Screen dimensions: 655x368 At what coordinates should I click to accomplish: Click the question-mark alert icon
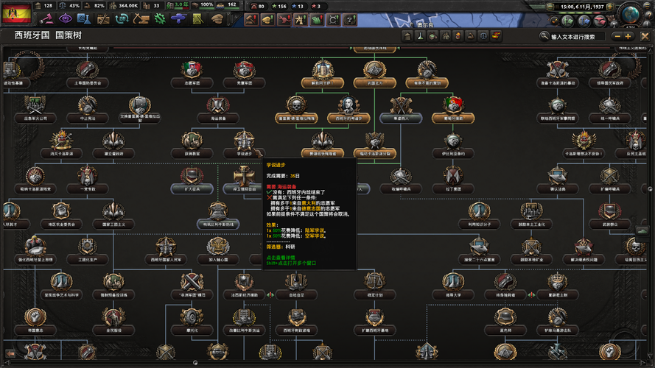coord(350,20)
